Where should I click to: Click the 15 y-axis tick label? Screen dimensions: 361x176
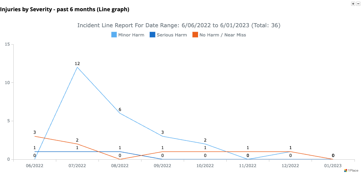tap(7, 44)
